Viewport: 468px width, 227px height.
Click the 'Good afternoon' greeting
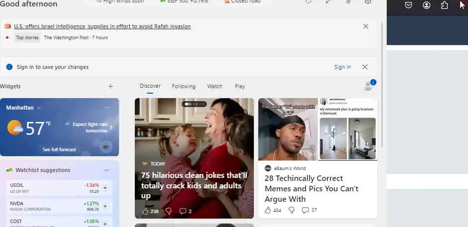click(29, 4)
